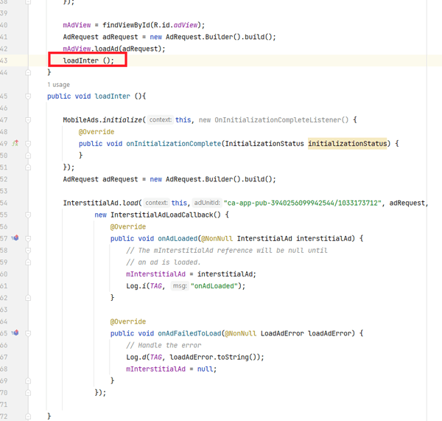Click line number 71 in the gutter
The image size is (442, 421).
tap(4, 404)
